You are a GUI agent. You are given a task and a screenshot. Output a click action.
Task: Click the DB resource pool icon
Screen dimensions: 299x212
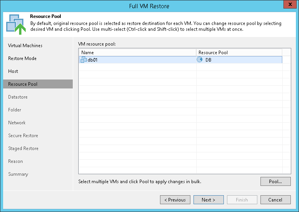(200, 60)
